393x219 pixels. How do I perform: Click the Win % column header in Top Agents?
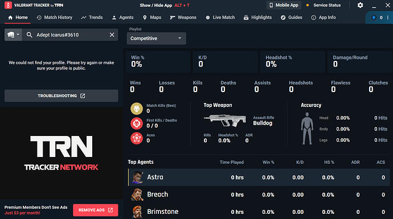pos(268,162)
